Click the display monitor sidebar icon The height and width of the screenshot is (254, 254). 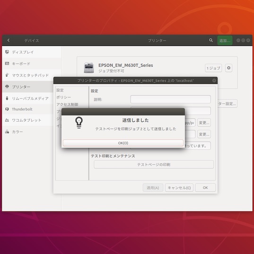coord(7,52)
